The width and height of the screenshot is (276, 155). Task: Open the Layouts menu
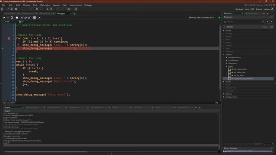pos(56,5)
